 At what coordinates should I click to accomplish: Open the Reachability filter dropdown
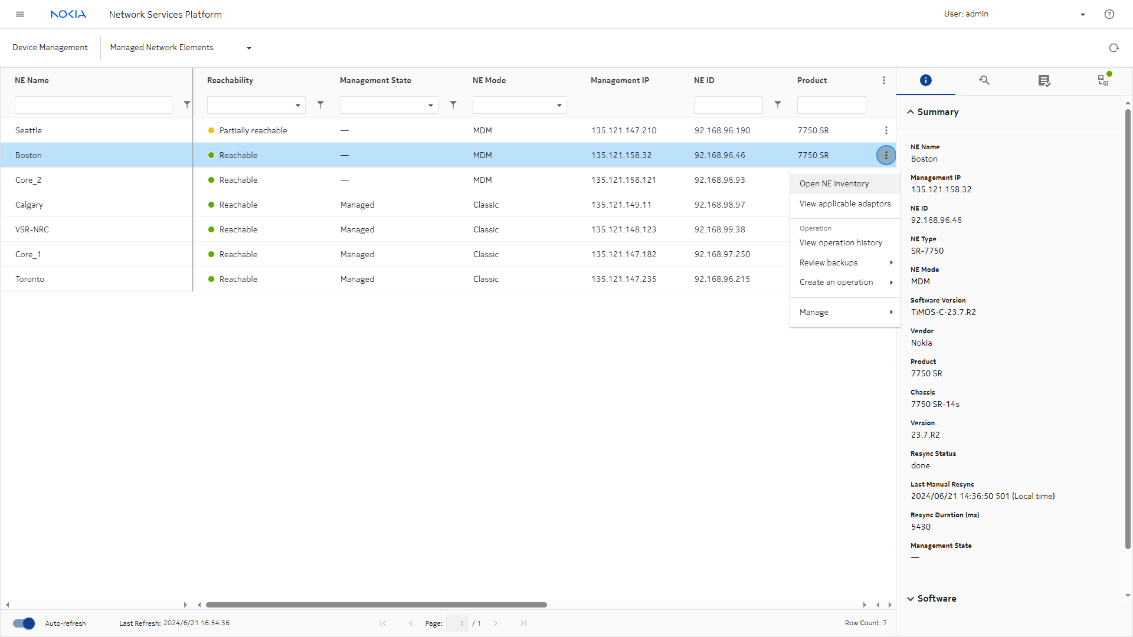tap(256, 105)
